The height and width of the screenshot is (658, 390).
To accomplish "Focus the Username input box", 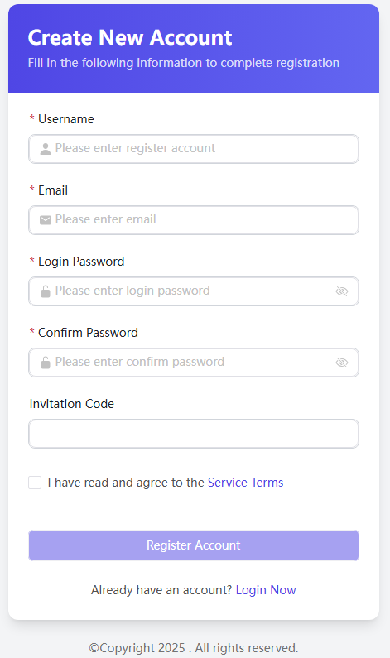I will (x=194, y=149).
